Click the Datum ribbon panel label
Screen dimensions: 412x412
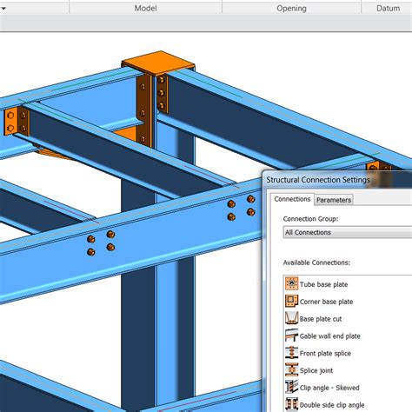[388, 8]
